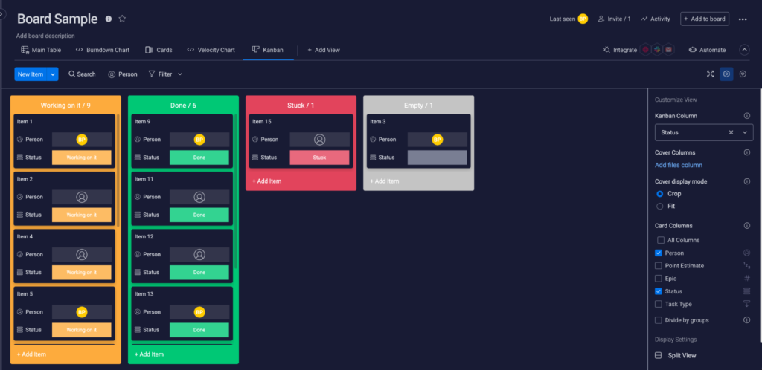Tick the Divide by groups checkbox
This screenshot has width=762, height=370.
659,320
